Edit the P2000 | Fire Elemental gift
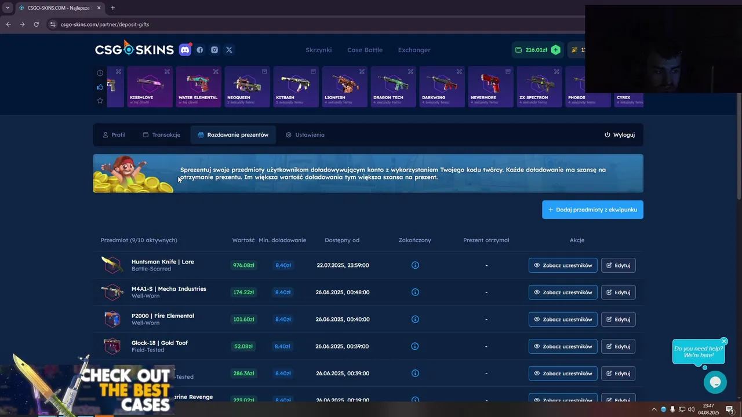The image size is (742, 417). coord(618,319)
